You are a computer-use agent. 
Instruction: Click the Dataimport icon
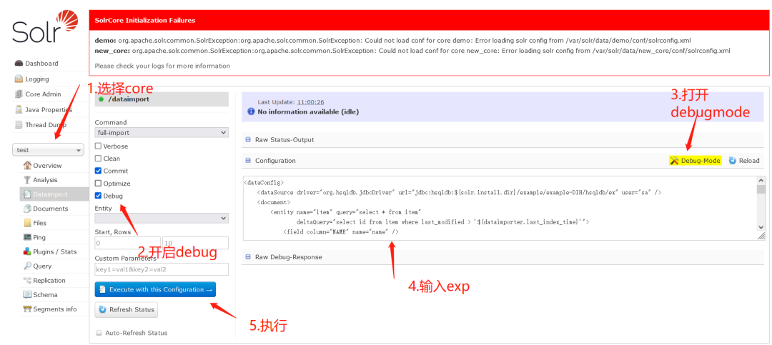point(28,194)
